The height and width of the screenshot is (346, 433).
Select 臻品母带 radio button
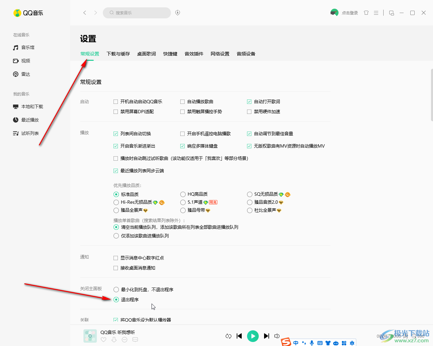click(183, 210)
